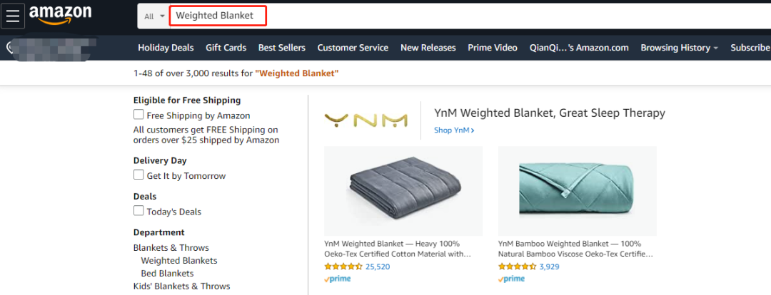
Task: Open the Holiday Deals menu item
Action: point(166,48)
